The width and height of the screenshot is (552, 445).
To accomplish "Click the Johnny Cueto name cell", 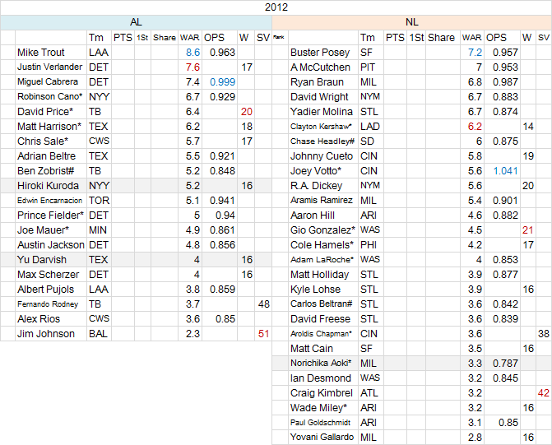I will 323,156.
